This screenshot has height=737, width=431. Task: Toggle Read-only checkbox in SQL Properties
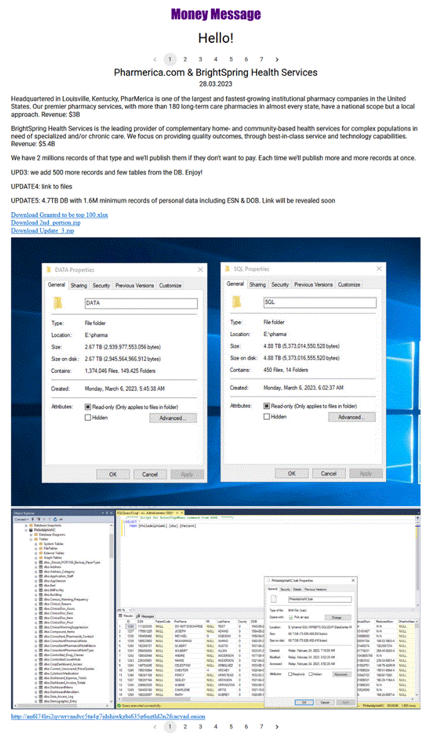(x=266, y=406)
